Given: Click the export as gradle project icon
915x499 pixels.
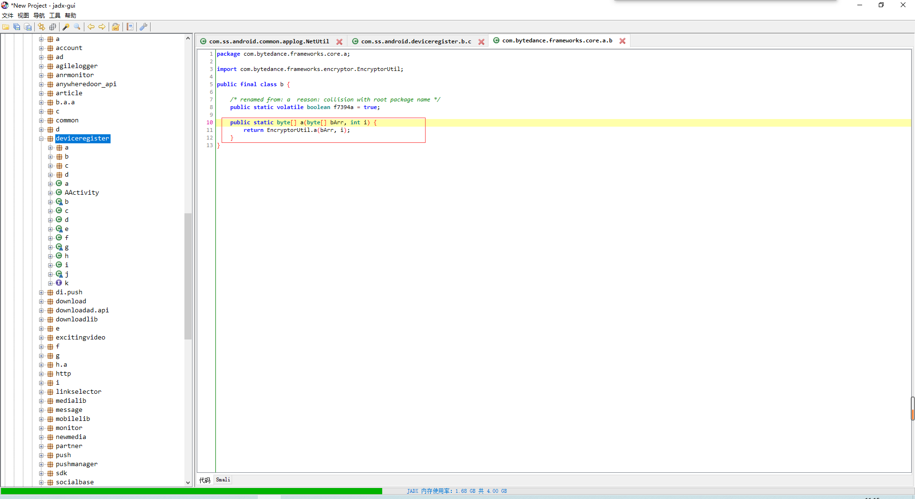Looking at the screenshot, I should pyautogui.click(x=28, y=27).
